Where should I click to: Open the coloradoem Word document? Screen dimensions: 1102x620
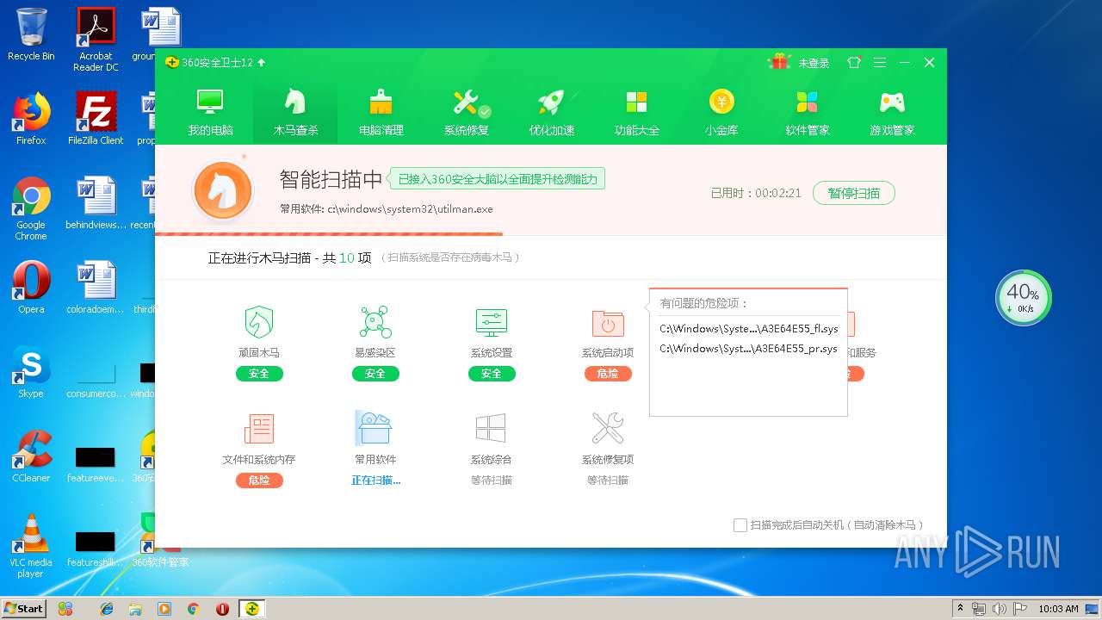(96, 288)
